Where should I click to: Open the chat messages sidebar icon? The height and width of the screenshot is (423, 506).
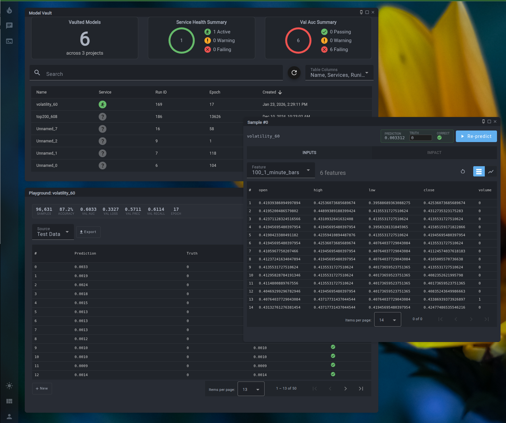click(x=9, y=25)
